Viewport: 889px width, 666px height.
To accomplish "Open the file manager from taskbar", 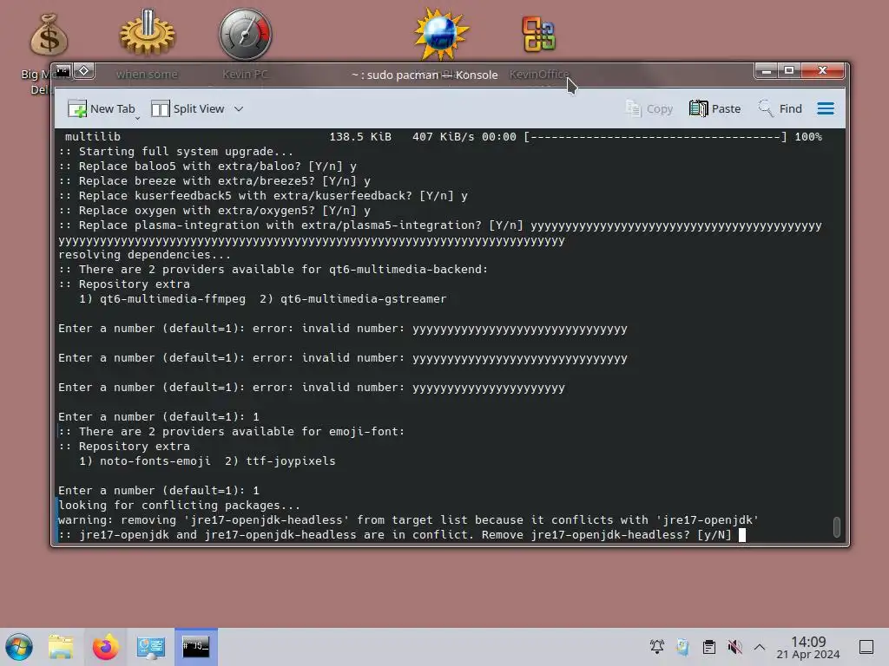I will (x=61, y=647).
